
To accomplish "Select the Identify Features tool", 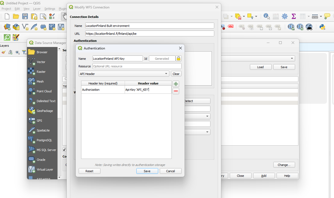I will [266, 16].
